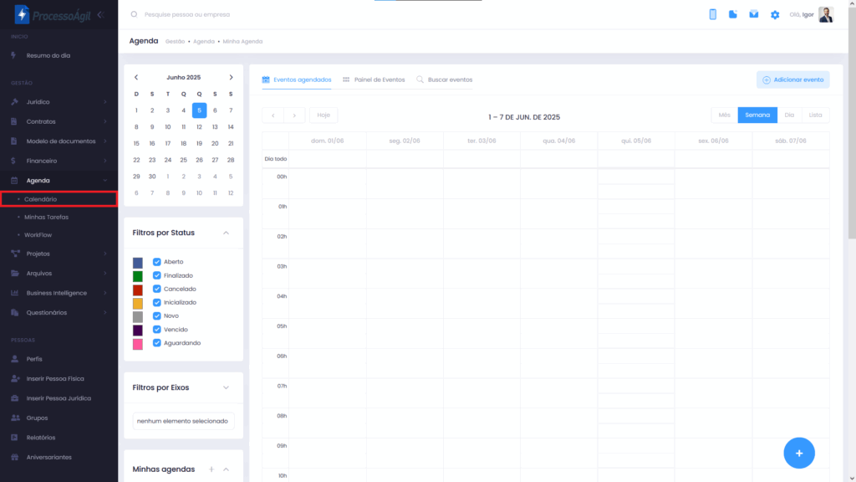Click the Relatórios report icon
856x482 pixels.
coord(14,438)
